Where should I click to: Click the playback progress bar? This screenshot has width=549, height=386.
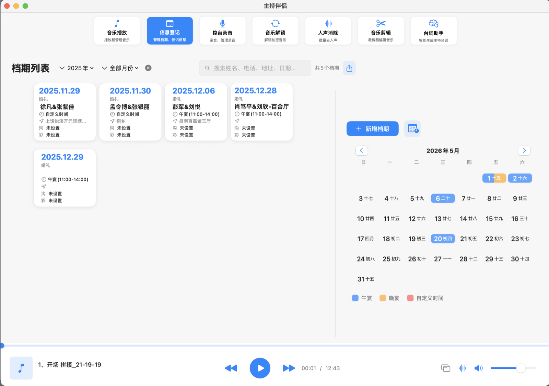pyautogui.click(x=274, y=346)
